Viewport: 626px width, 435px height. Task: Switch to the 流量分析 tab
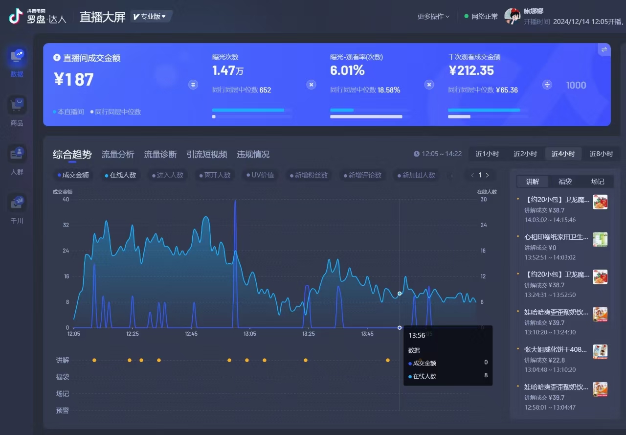click(118, 155)
